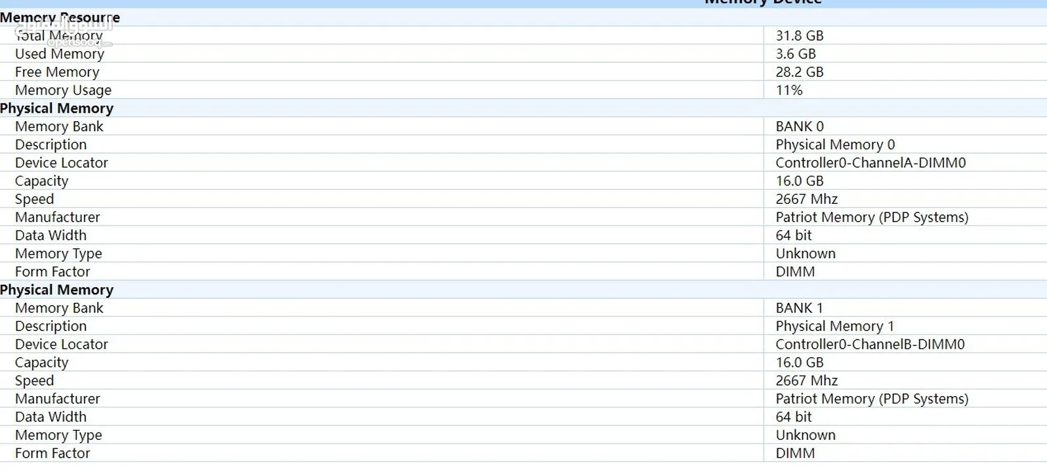Select the Manufacturer label in BANK 0 section
Screen dimensions: 1047x472
[x=58, y=217]
